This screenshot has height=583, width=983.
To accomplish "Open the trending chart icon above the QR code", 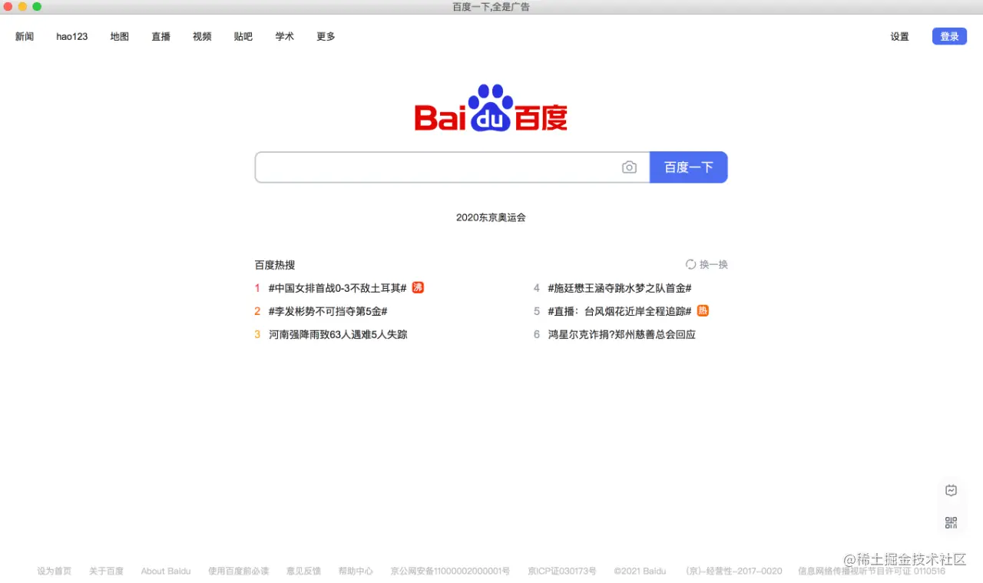I will (951, 489).
